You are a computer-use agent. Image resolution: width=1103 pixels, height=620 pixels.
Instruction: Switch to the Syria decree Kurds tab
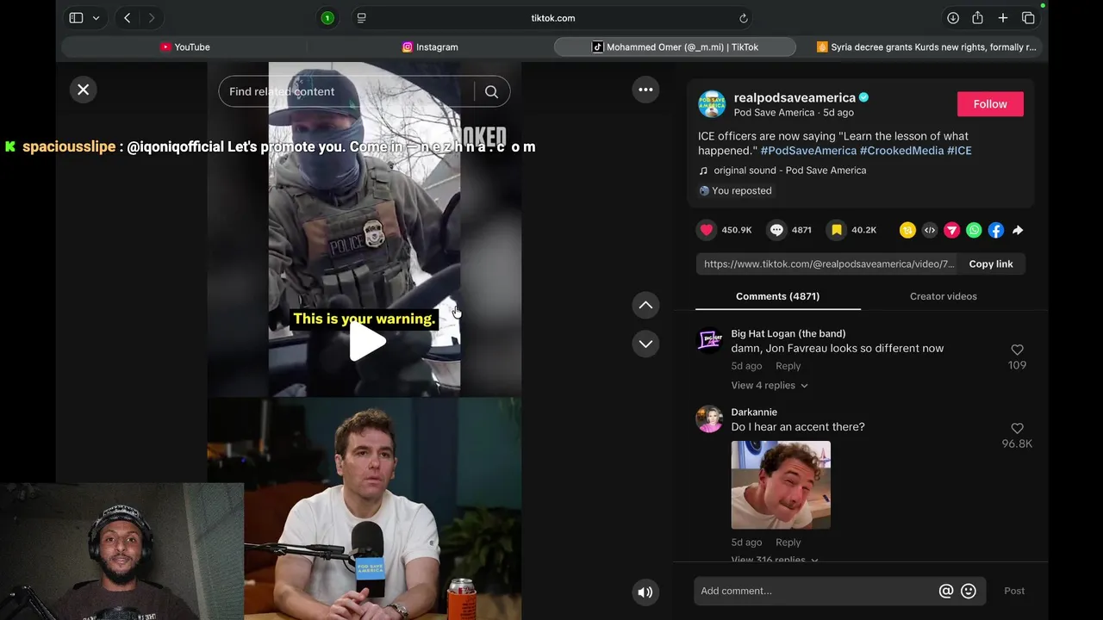pyautogui.click(x=926, y=47)
